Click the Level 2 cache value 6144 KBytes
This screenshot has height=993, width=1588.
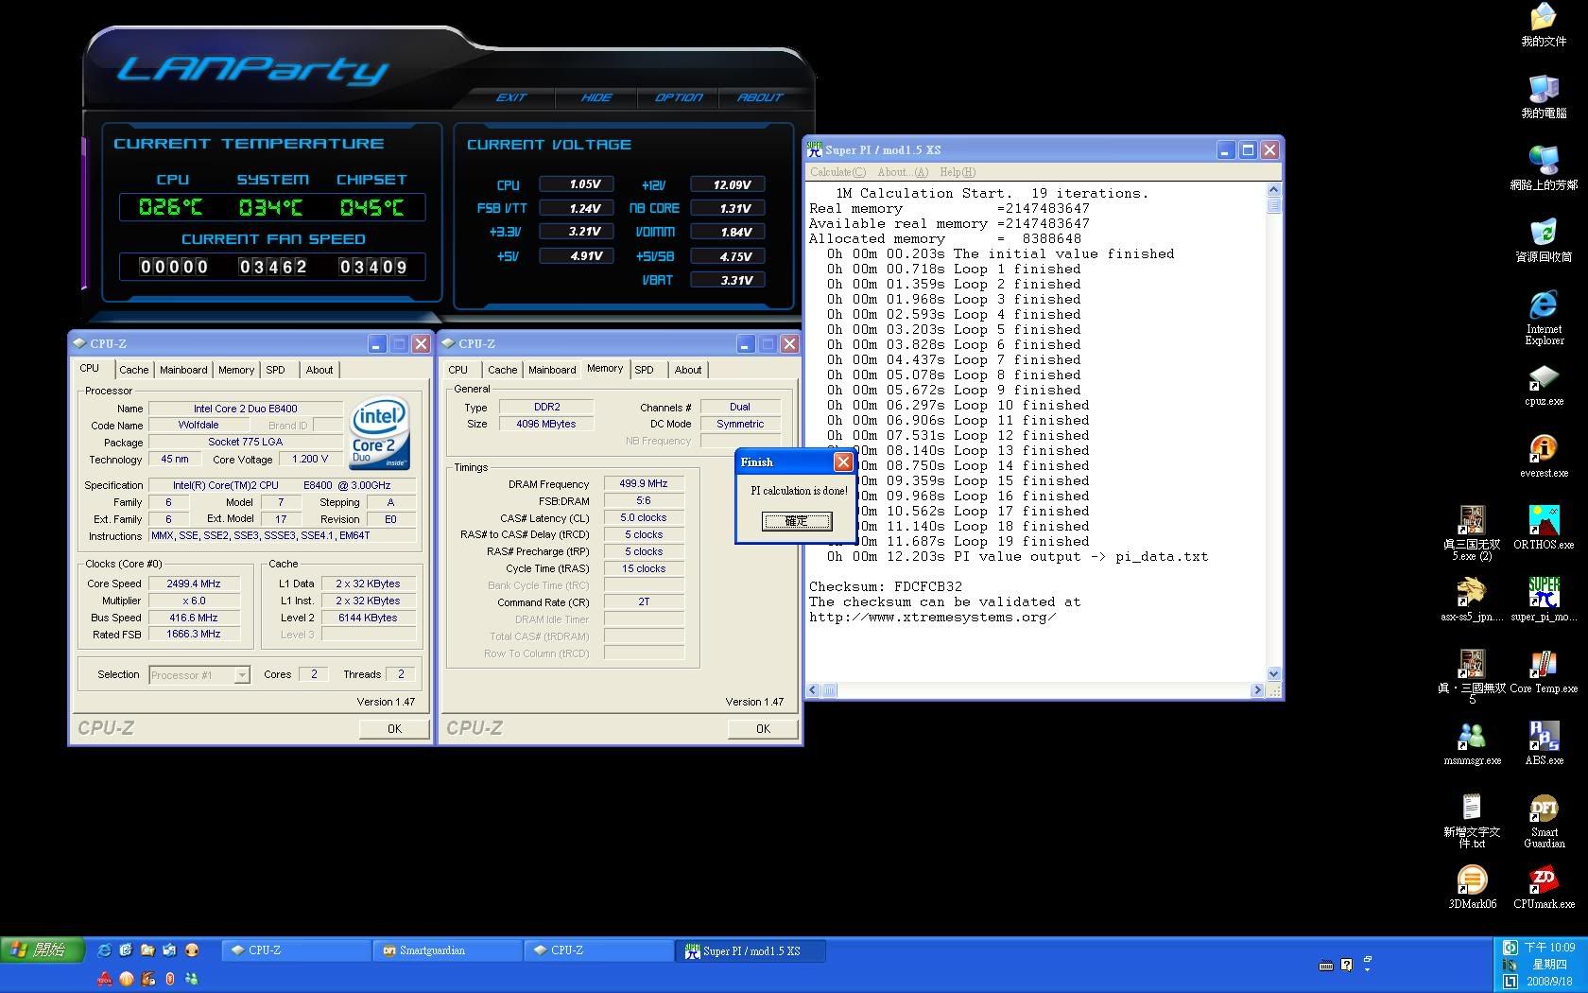click(x=368, y=618)
